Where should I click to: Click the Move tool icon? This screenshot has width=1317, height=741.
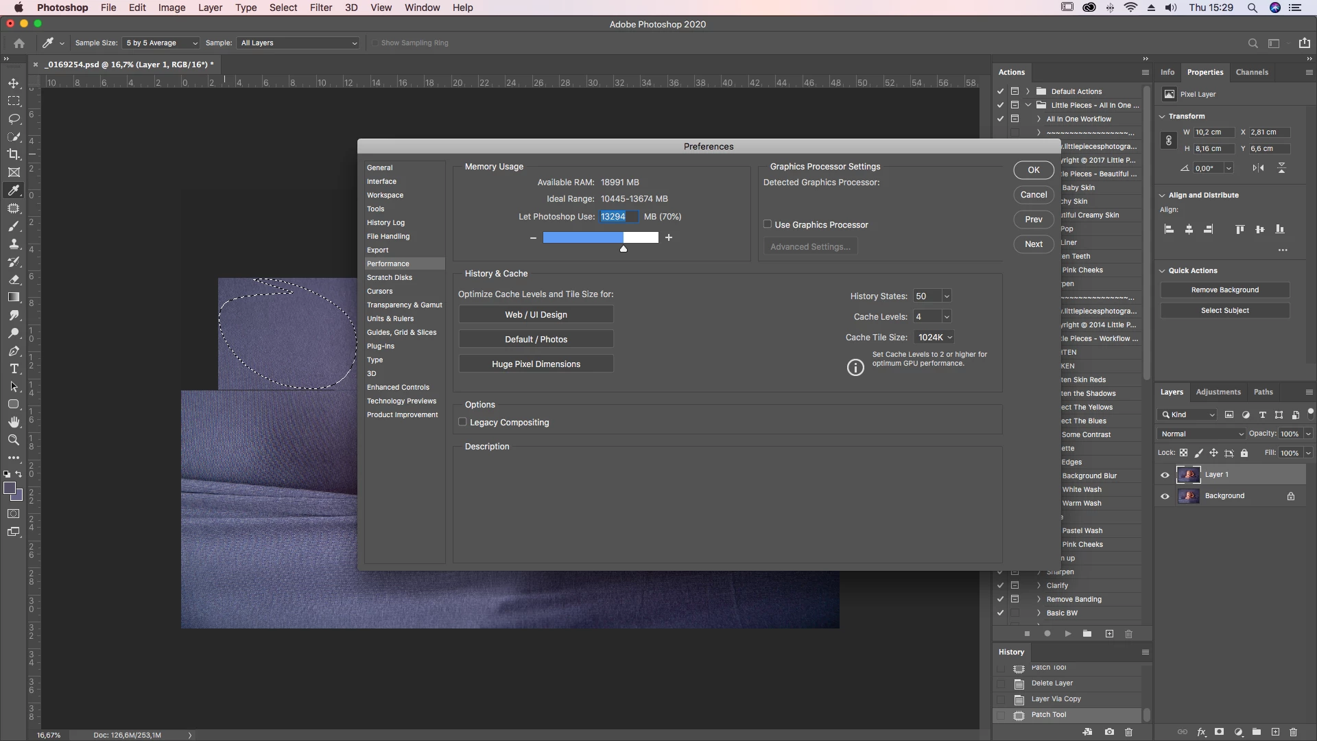click(x=14, y=83)
